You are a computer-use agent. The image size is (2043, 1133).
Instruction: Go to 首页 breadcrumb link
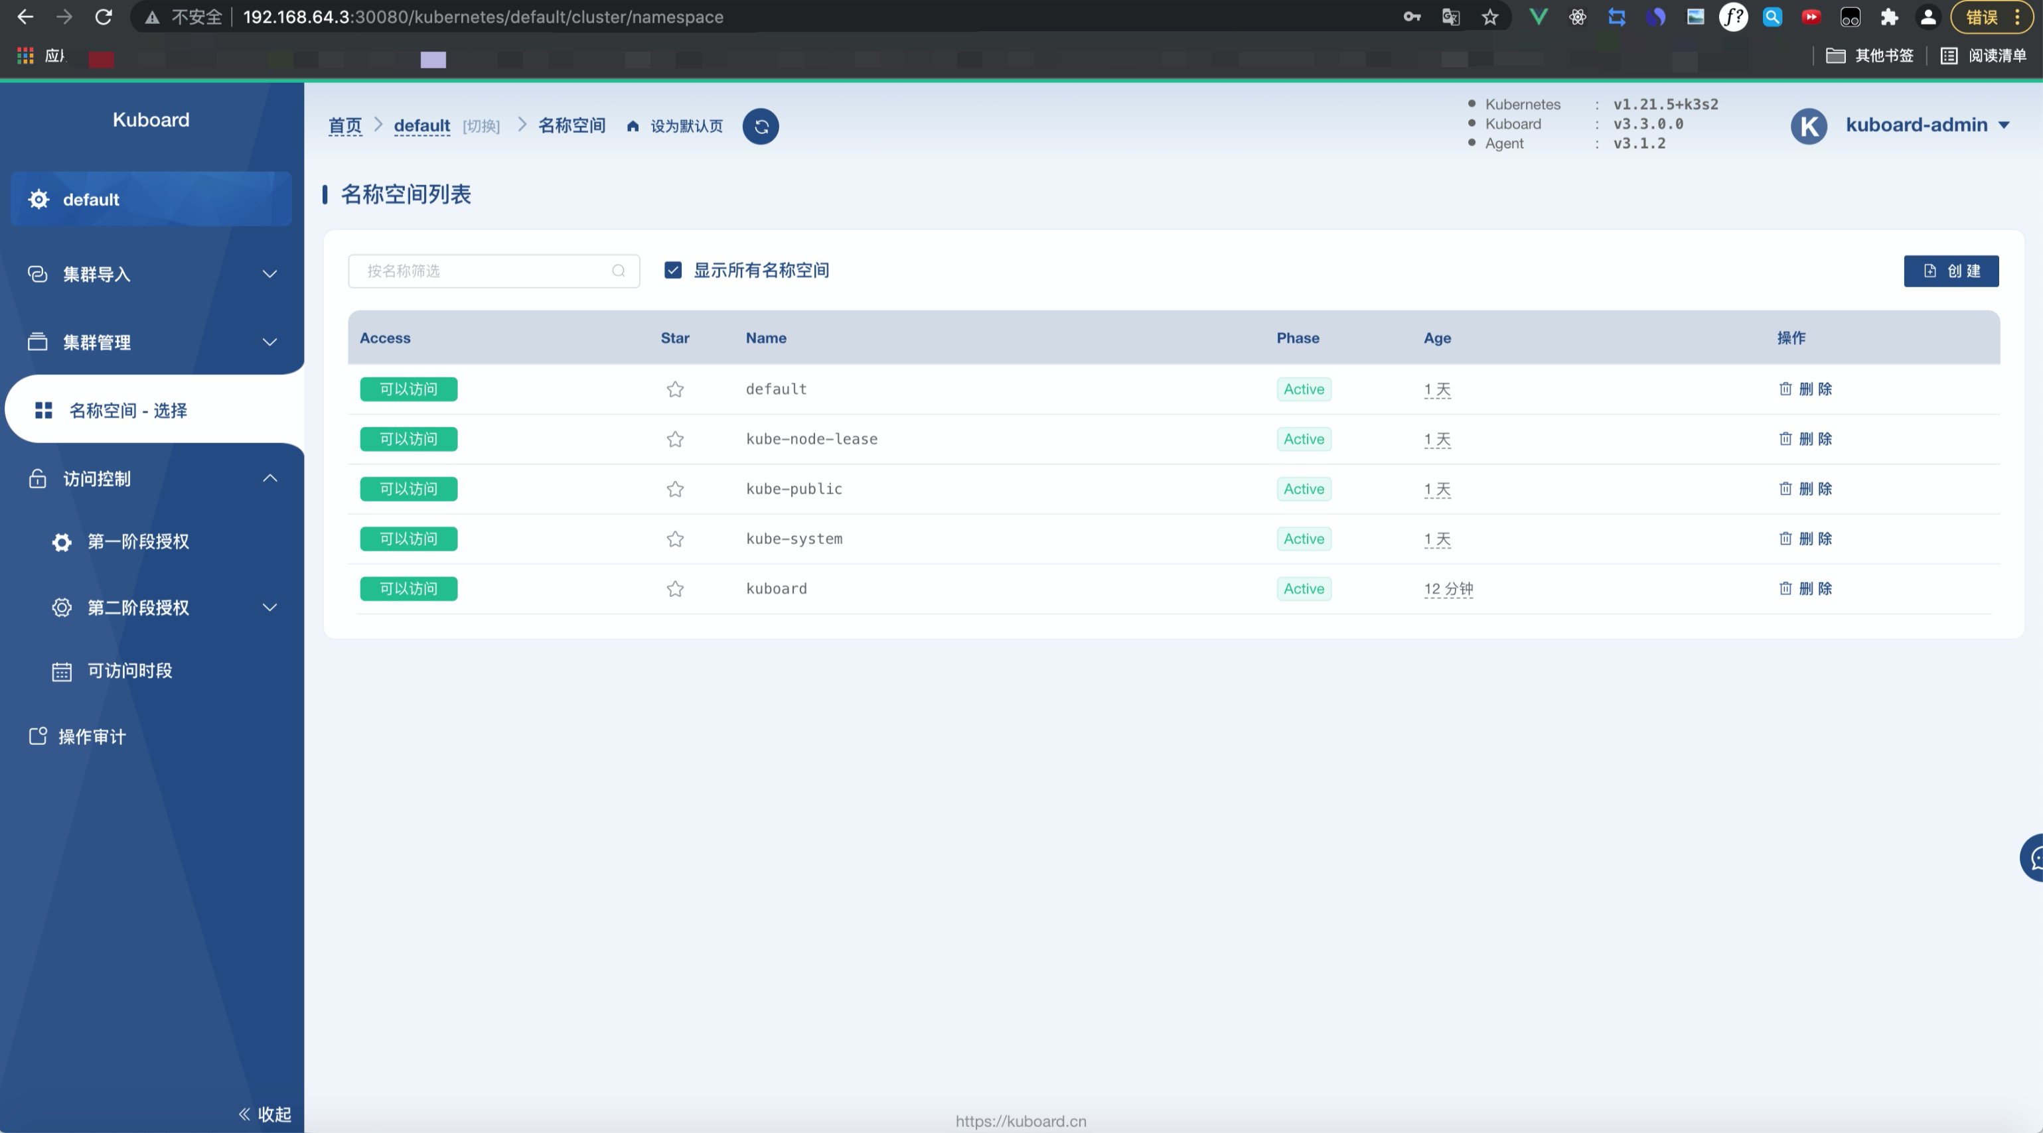345,126
